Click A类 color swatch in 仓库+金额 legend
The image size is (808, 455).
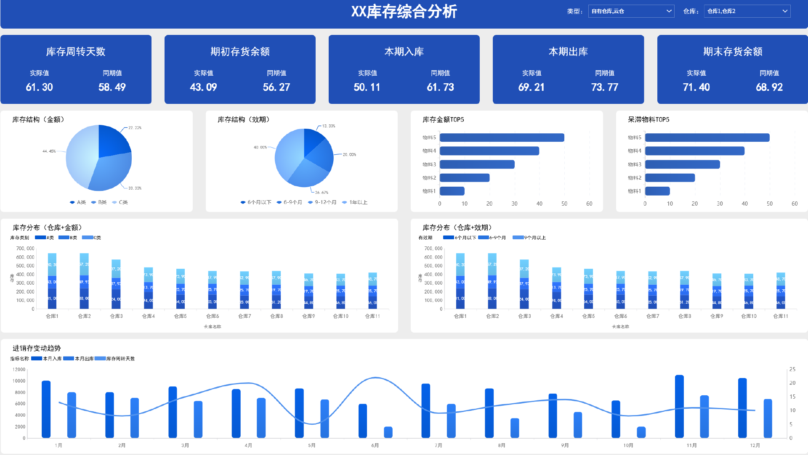(40, 238)
